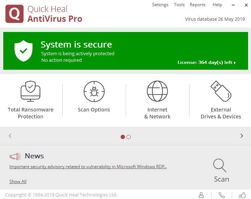Open the Total Ransomware Protection icon
This screenshot has width=251, height=199.
click(30, 91)
